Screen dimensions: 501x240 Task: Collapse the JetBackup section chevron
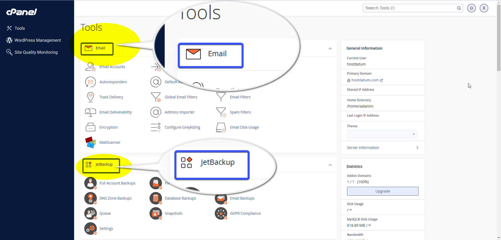point(330,165)
